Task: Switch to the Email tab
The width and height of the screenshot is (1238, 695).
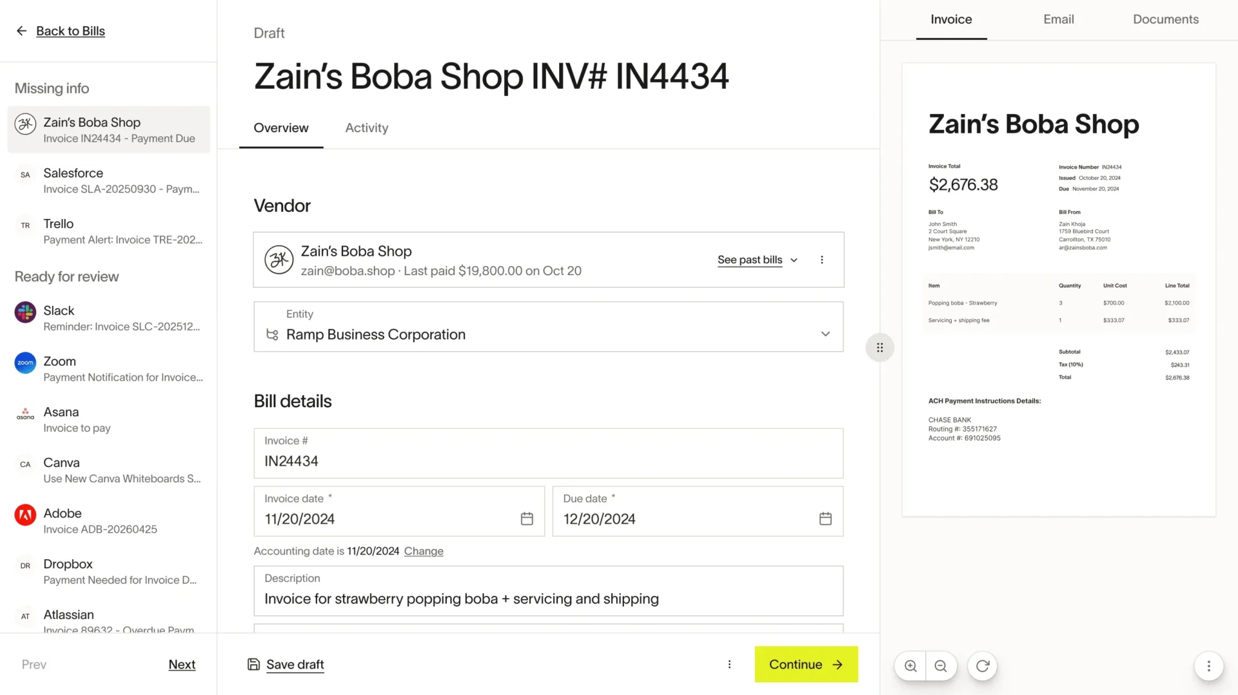Action: tap(1058, 19)
